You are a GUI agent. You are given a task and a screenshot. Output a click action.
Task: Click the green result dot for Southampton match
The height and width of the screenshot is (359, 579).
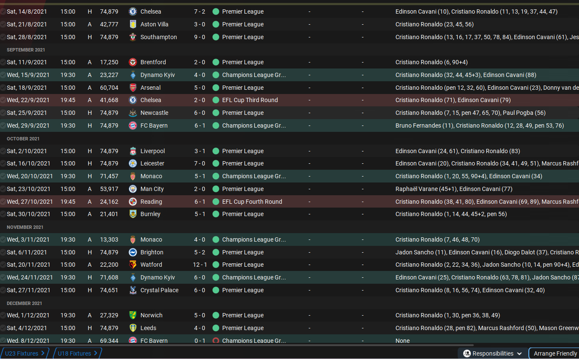(x=215, y=37)
